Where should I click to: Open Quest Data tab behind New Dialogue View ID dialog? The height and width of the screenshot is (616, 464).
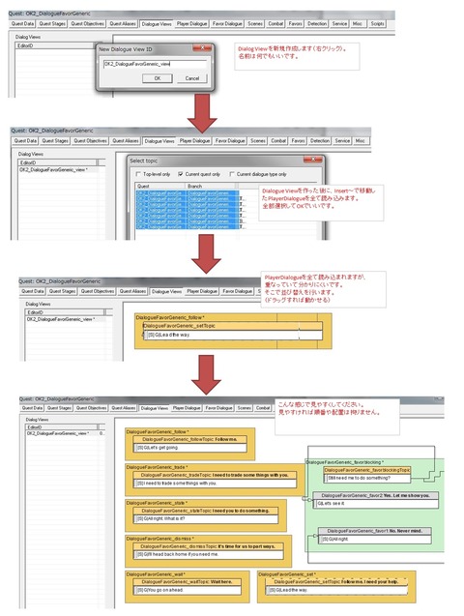[x=22, y=23]
